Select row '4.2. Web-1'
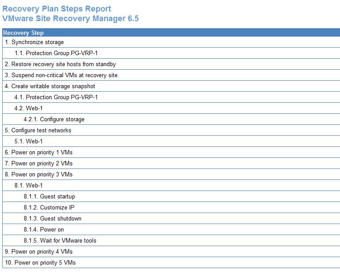340x273 pixels. pyautogui.click(x=171, y=108)
